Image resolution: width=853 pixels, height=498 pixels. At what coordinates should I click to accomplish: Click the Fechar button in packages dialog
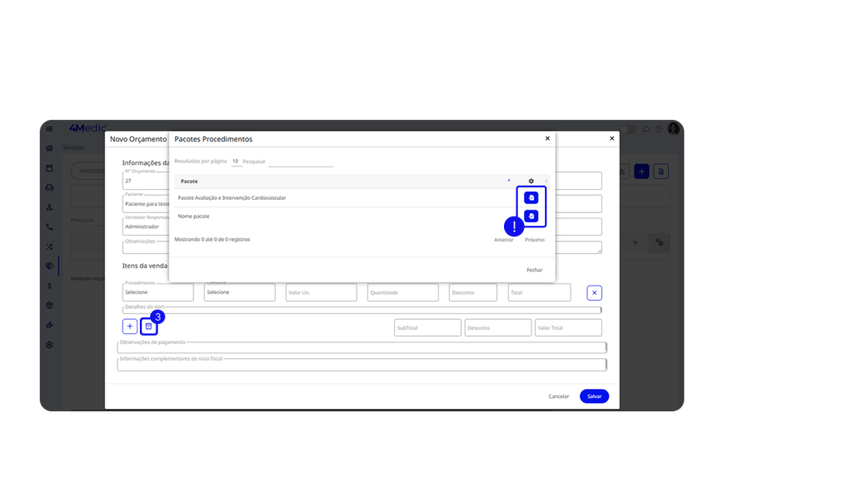pyautogui.click(x=534, y=270)
